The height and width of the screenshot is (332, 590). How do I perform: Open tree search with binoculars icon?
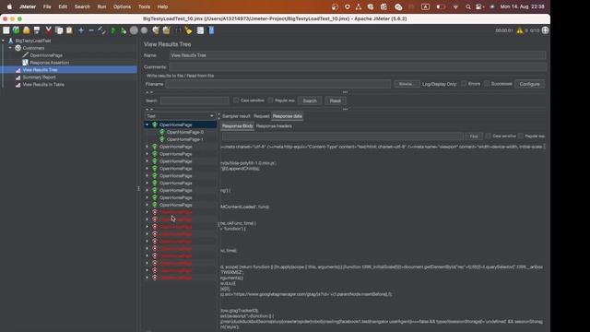point(178,30)
